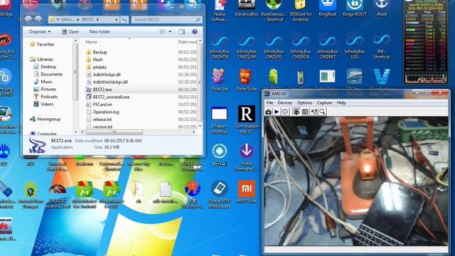Open InfinityBox CM2MTK shortcut

point(220,46)
